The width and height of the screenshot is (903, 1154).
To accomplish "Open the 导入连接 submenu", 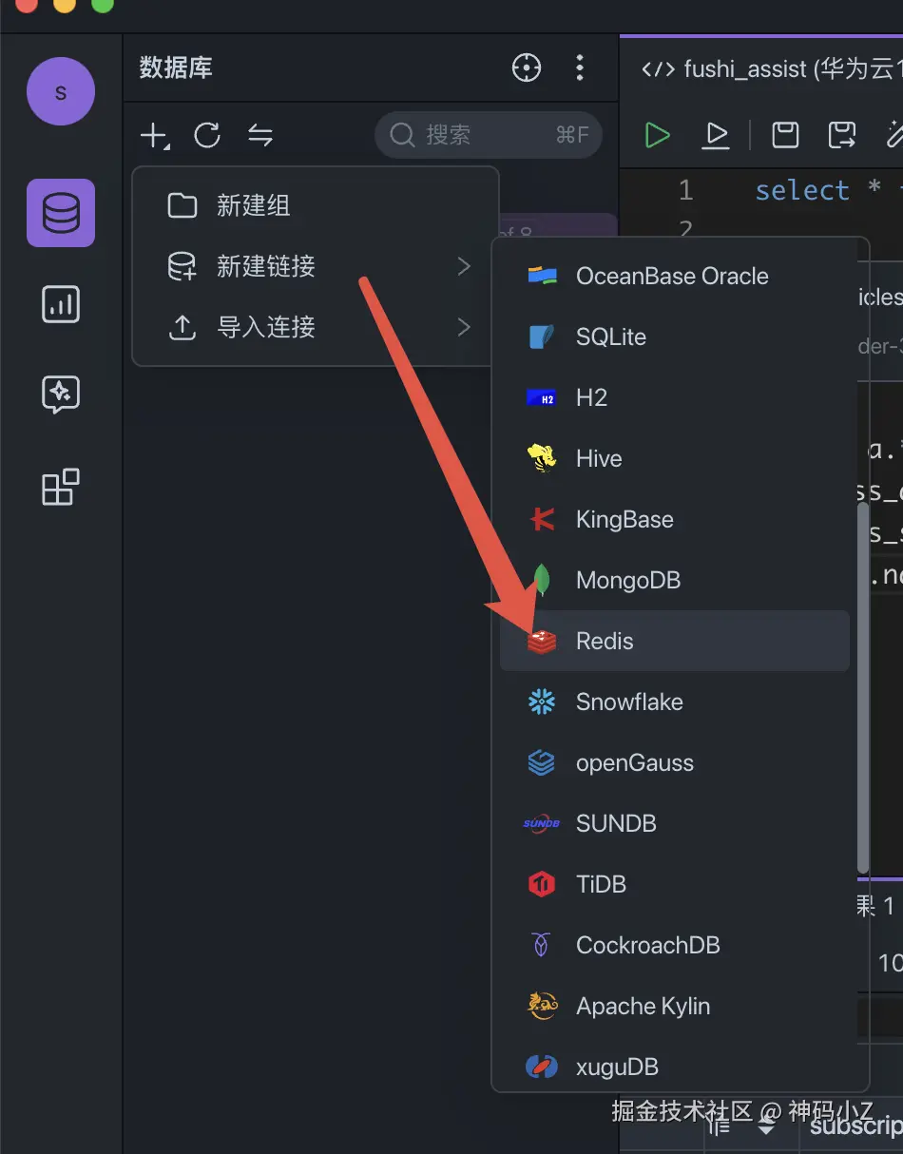I will tap(316, 327).
